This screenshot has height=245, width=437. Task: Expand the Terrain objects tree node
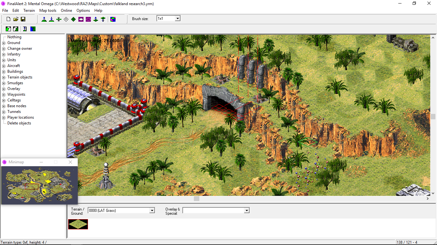[4, 77]
